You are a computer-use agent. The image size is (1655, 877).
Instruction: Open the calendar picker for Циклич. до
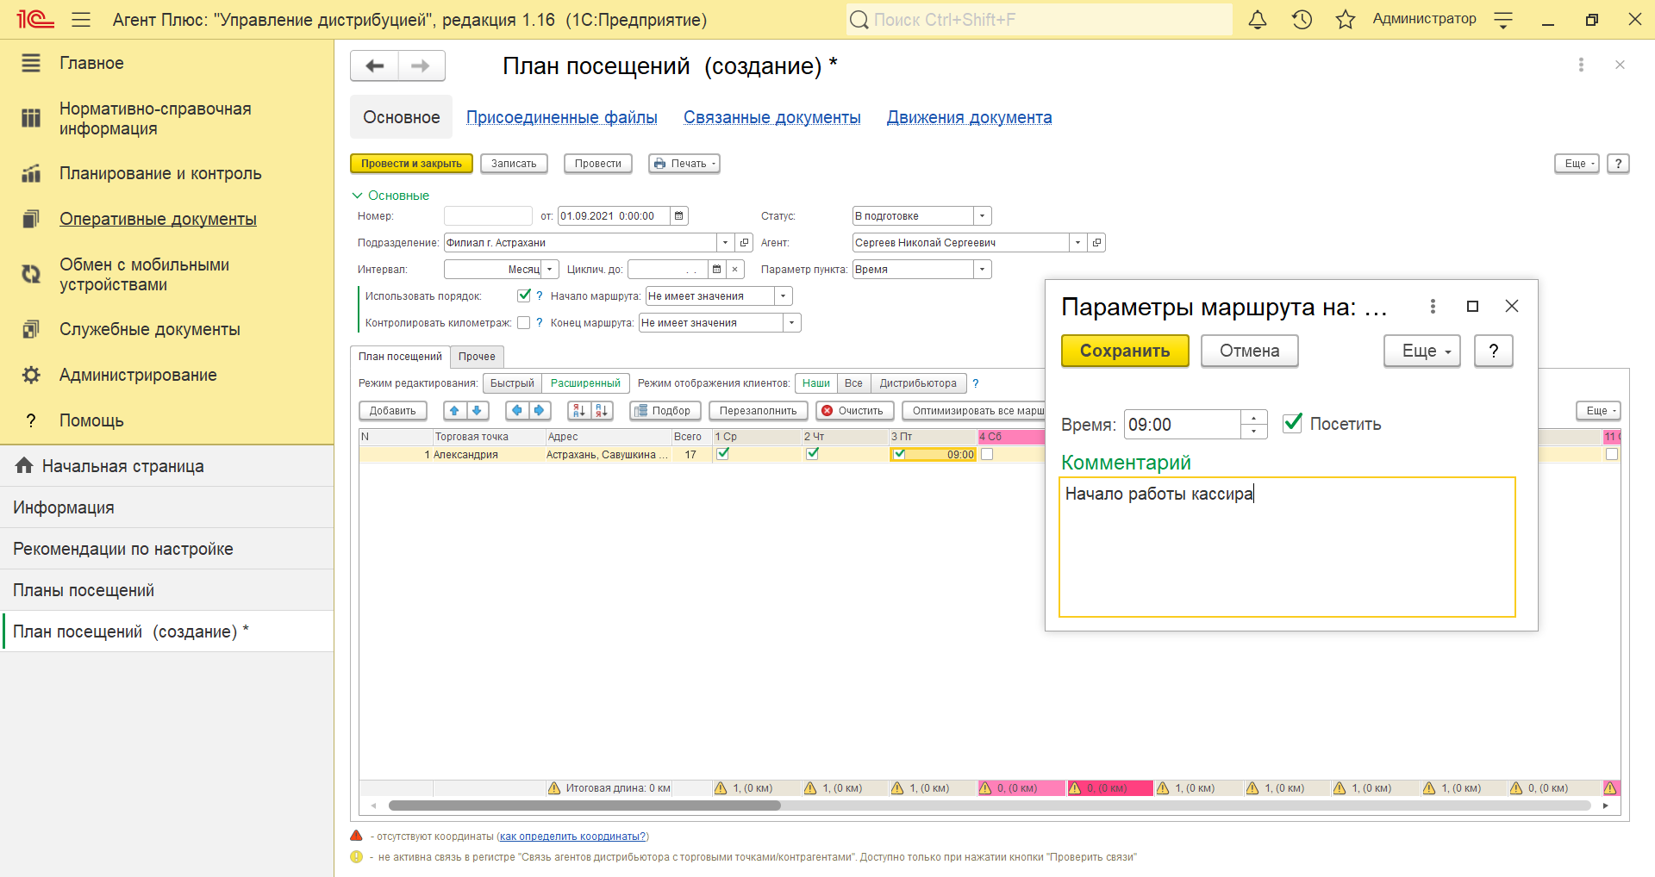point(716,270)
